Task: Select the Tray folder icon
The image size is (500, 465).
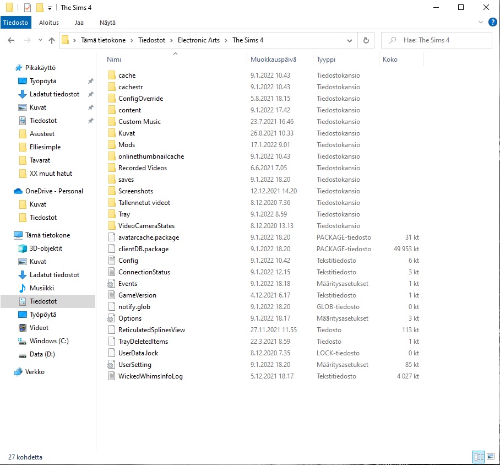Action: click(112, 214)
